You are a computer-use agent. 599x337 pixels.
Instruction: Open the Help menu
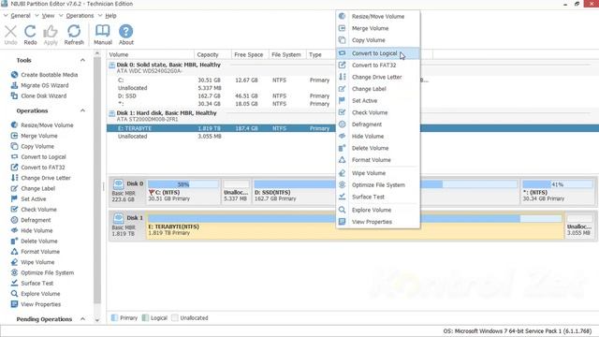pos(110,16)
